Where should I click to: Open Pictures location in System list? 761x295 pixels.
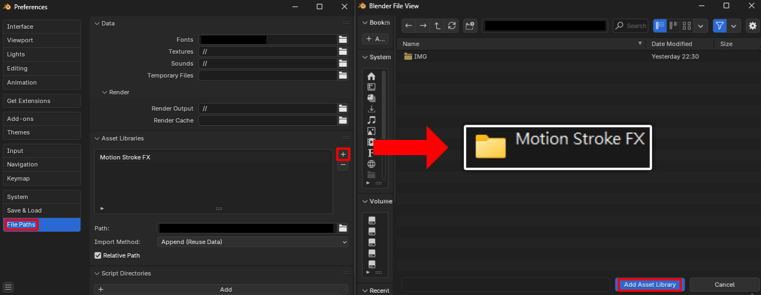(372, 131)
